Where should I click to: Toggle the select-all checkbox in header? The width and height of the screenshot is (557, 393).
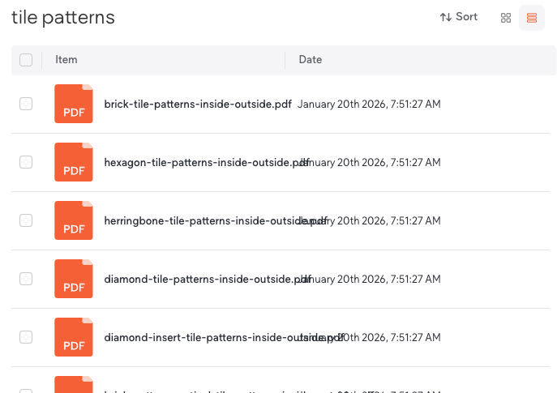click(26, 60)
